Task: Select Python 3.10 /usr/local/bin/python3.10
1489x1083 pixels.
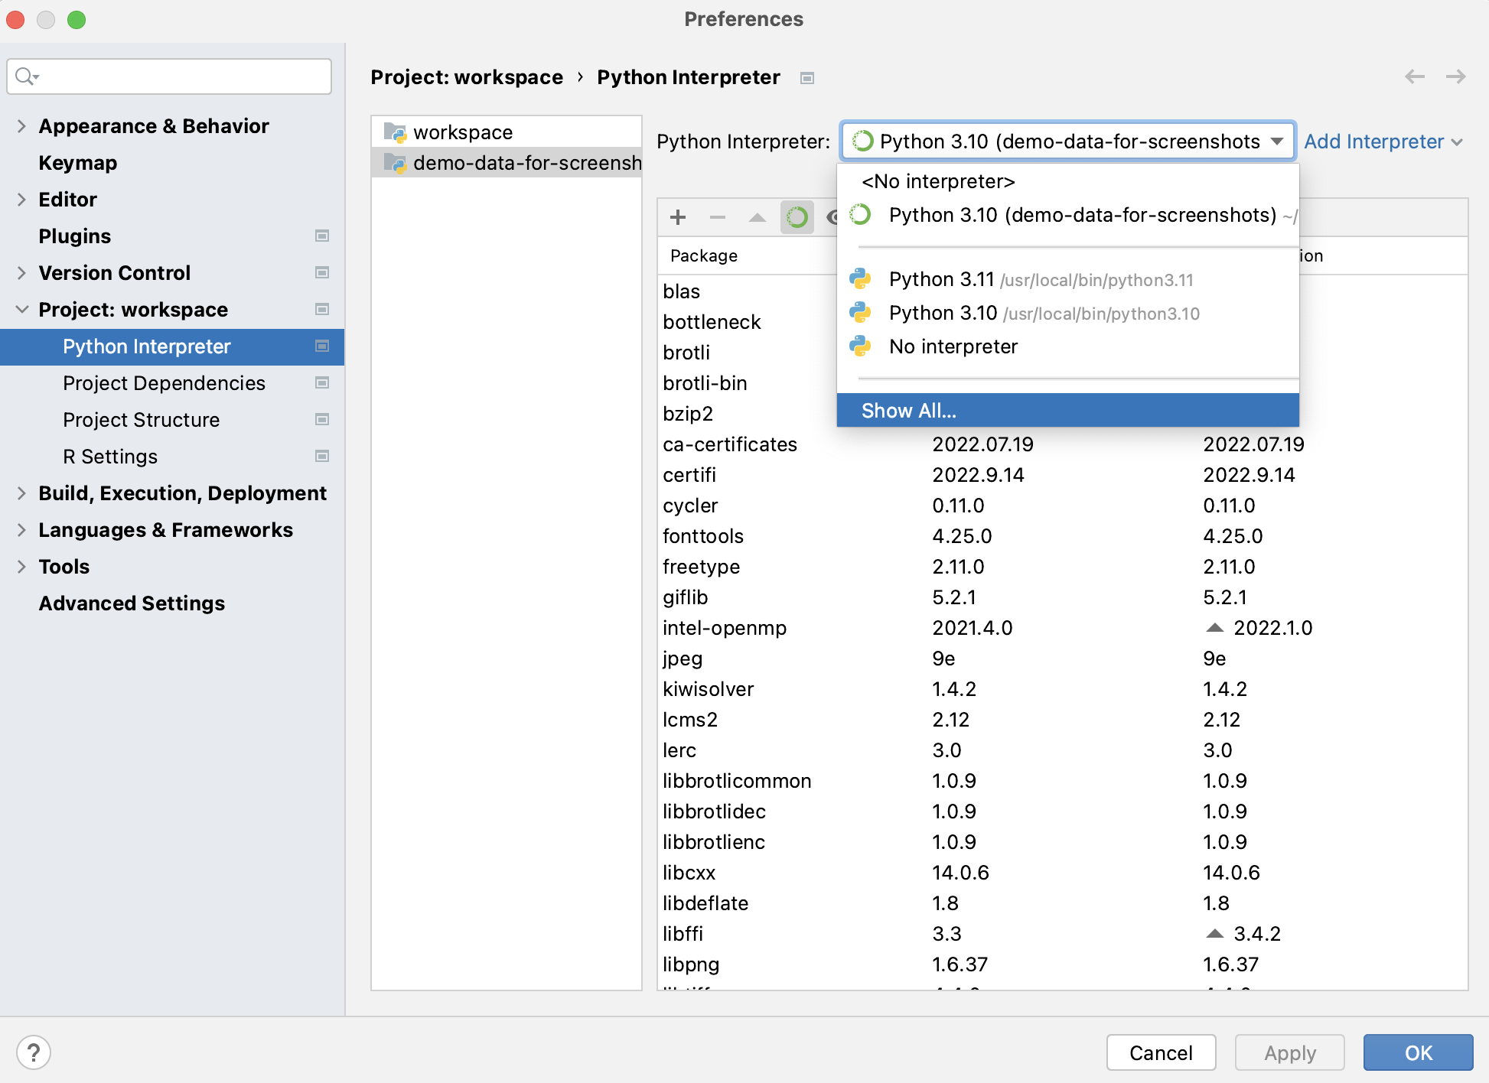Action: [x=1068, y=313]
